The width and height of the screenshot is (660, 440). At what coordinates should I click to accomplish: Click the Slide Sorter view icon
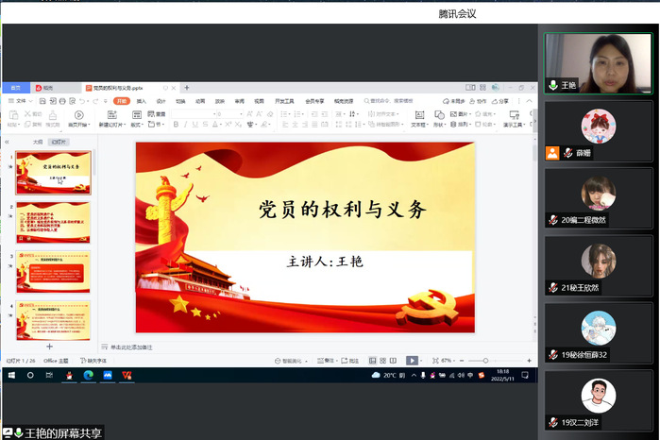coord(382,361)
